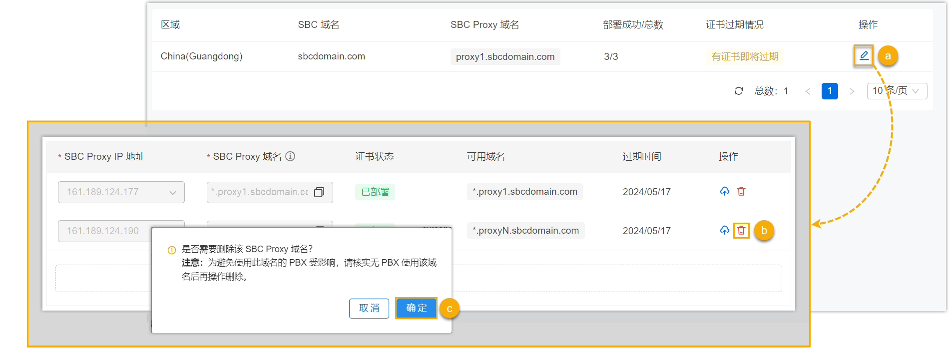Go to the next page arrow

click(x=852, y=91)
